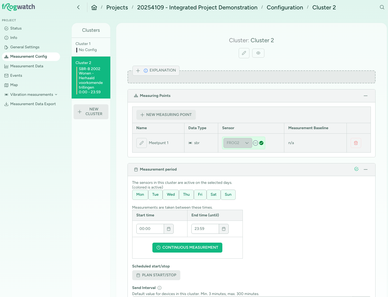
Task: Select Cluster 1 in the clusters list
Action: coord(91,47)
